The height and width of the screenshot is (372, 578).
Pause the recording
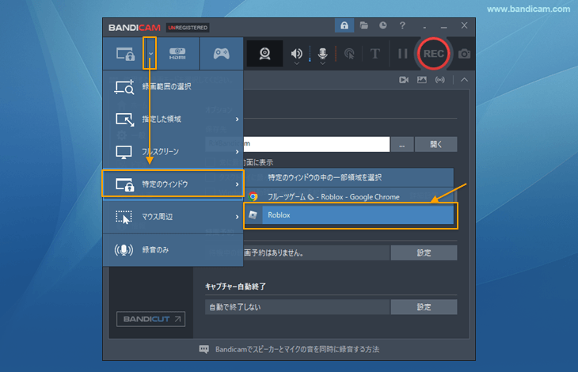(x=402, y=54)
